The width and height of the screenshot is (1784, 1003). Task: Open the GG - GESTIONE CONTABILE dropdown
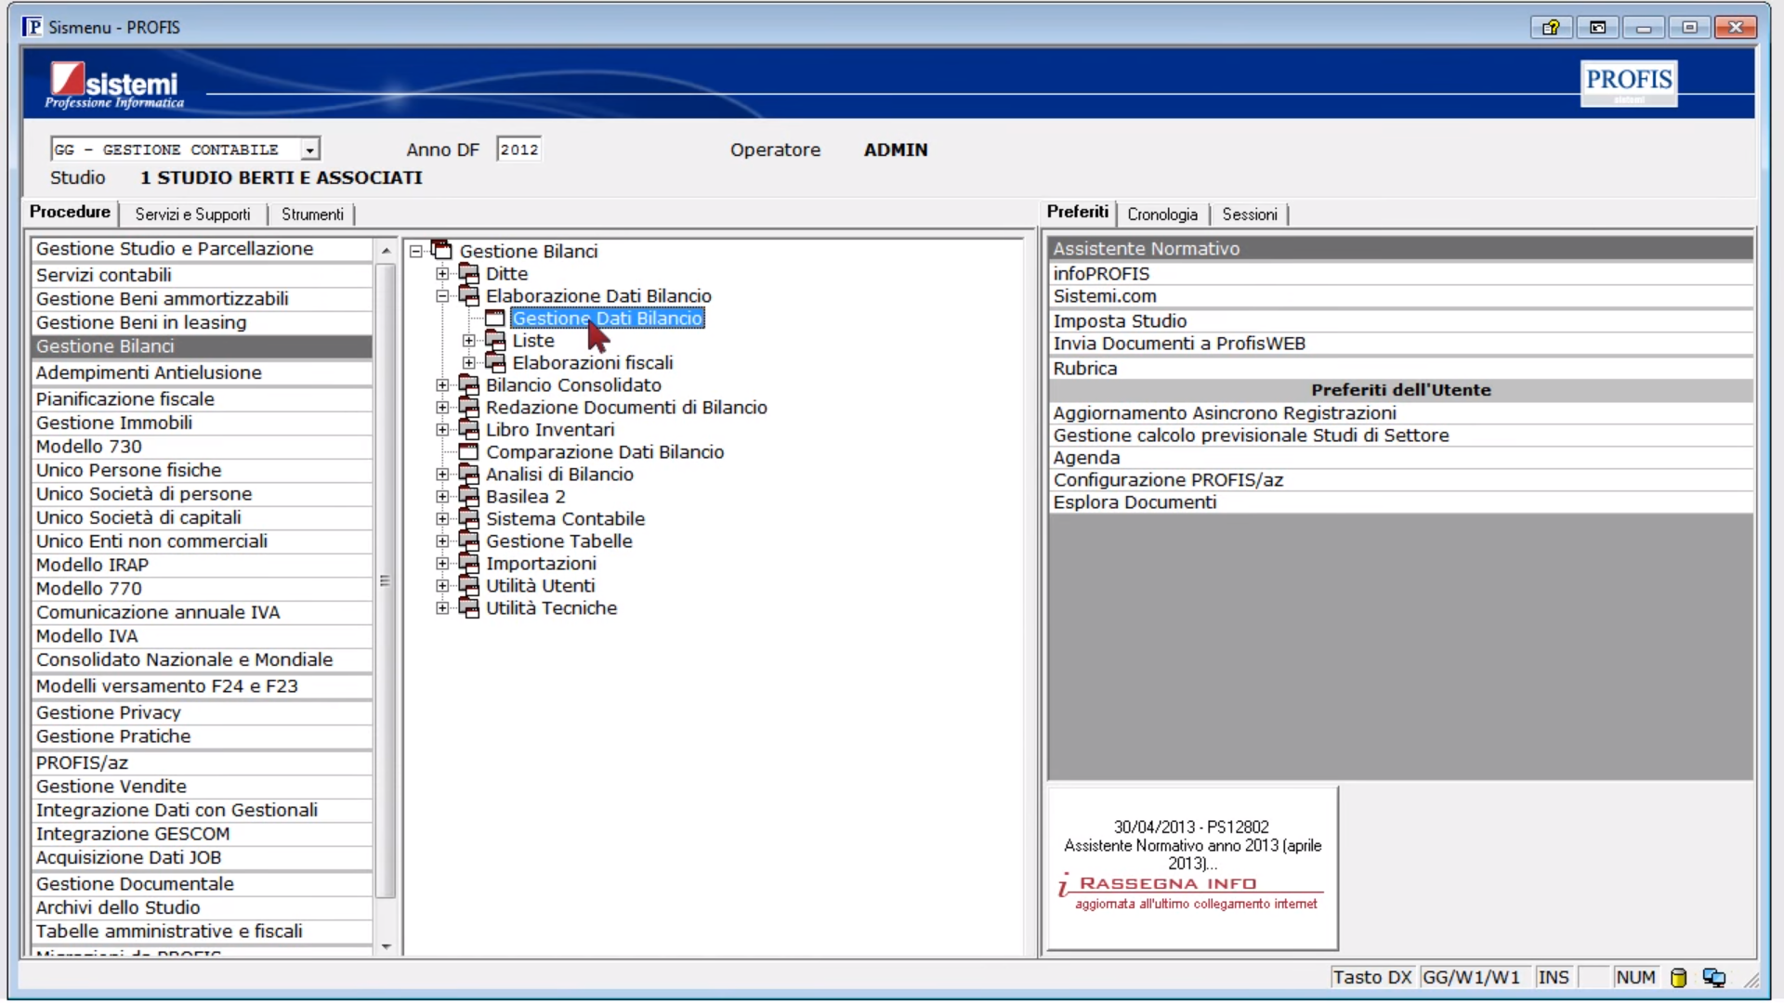point(310,150)
